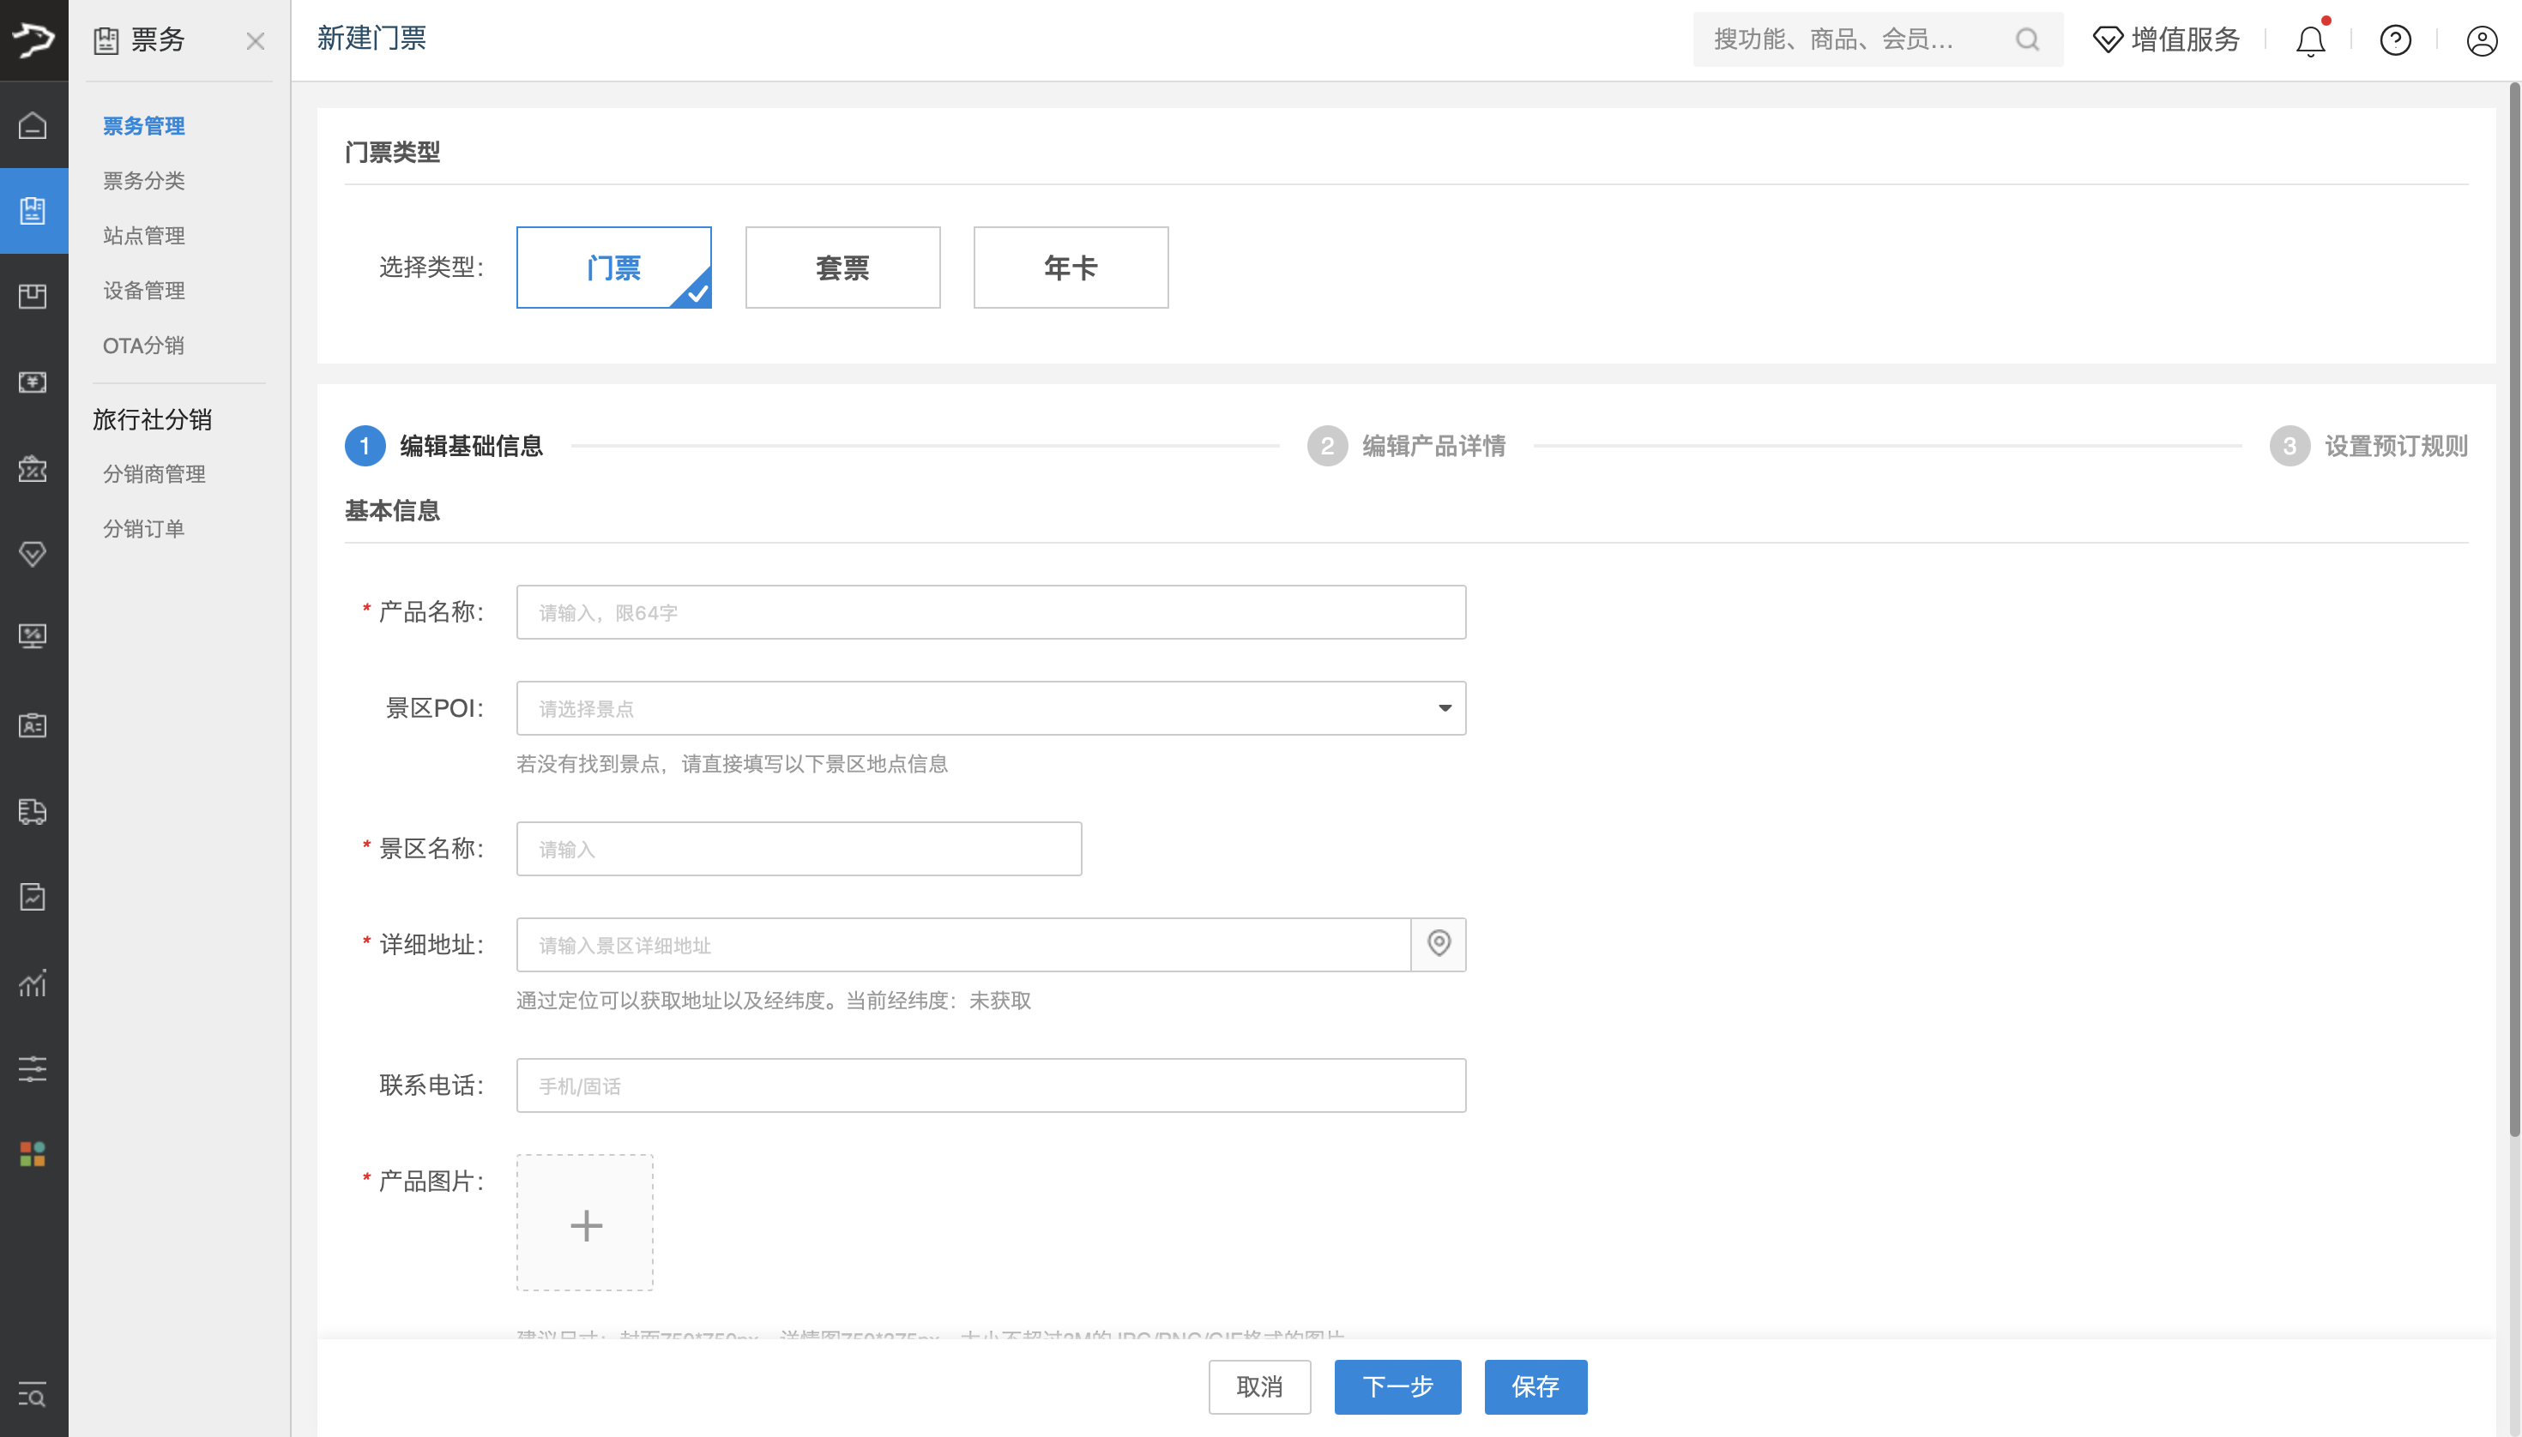
Task: Click the 下一步 button
Action: pos(1397,1386)
